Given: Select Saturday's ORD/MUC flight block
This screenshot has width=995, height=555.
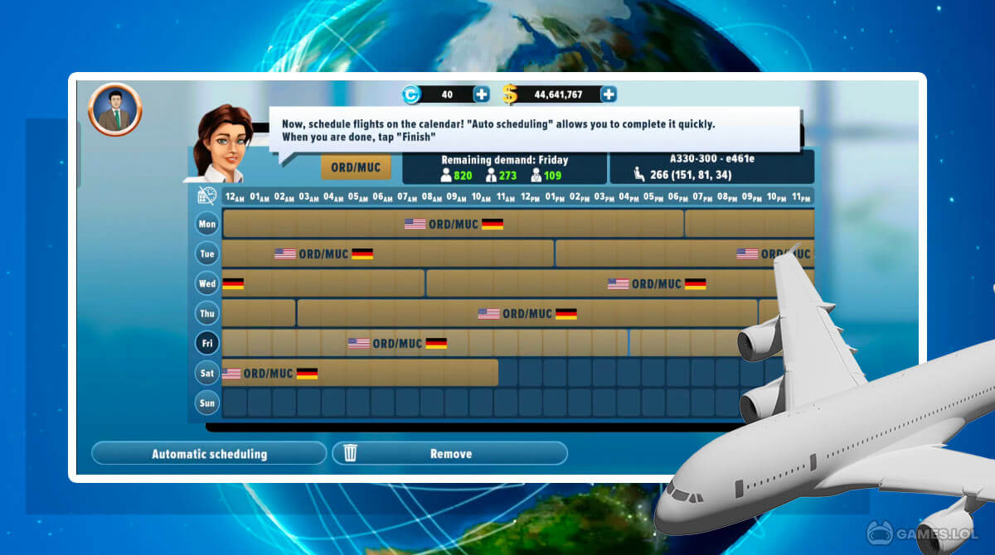Looking at the screenshot, I should click(x=360, y=373).
